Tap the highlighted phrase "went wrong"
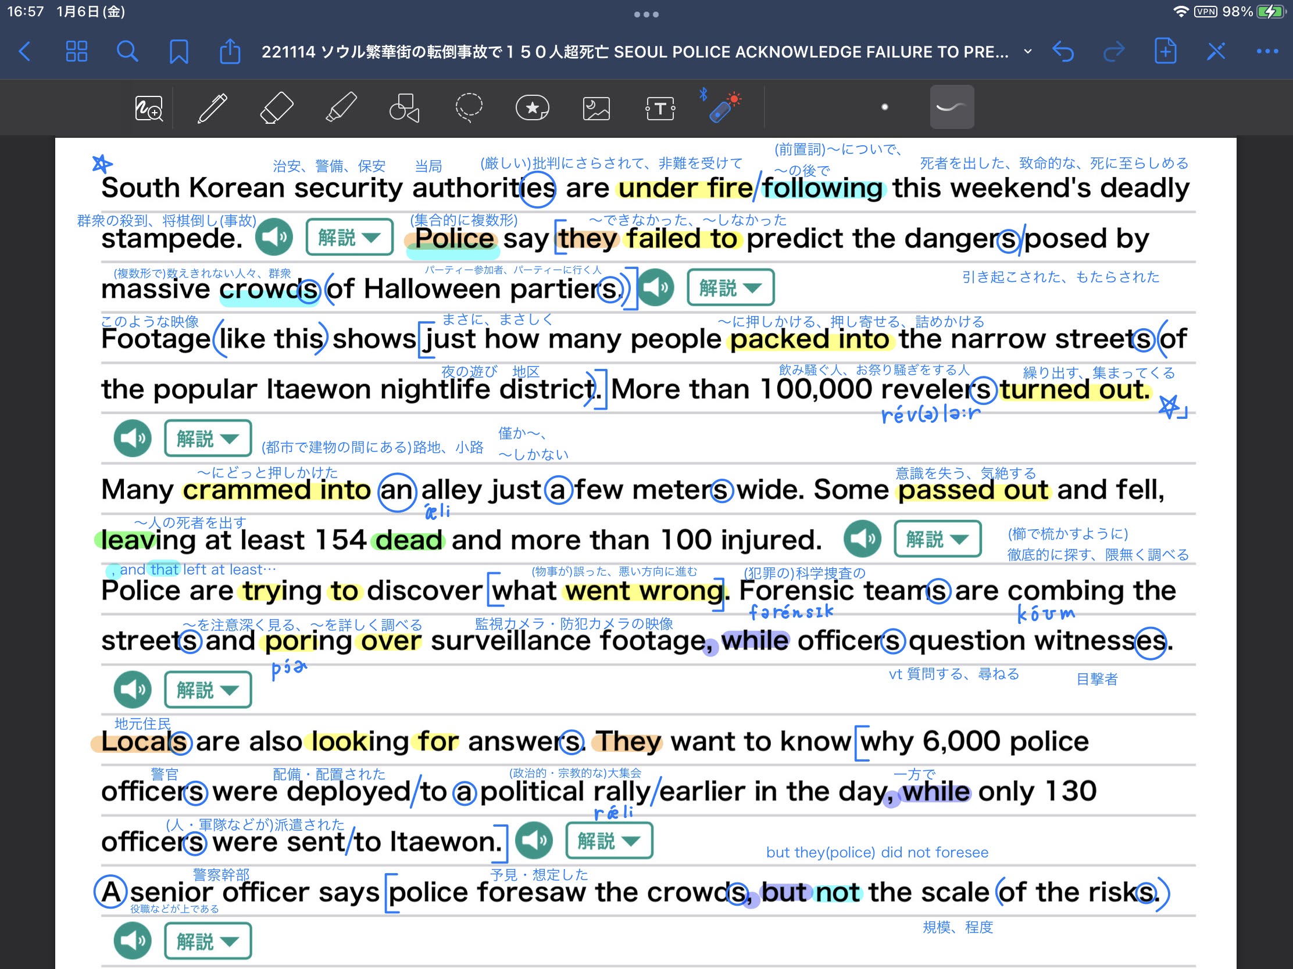The height and width of the screenshot is (969, 1293). [x=644, y=591]
